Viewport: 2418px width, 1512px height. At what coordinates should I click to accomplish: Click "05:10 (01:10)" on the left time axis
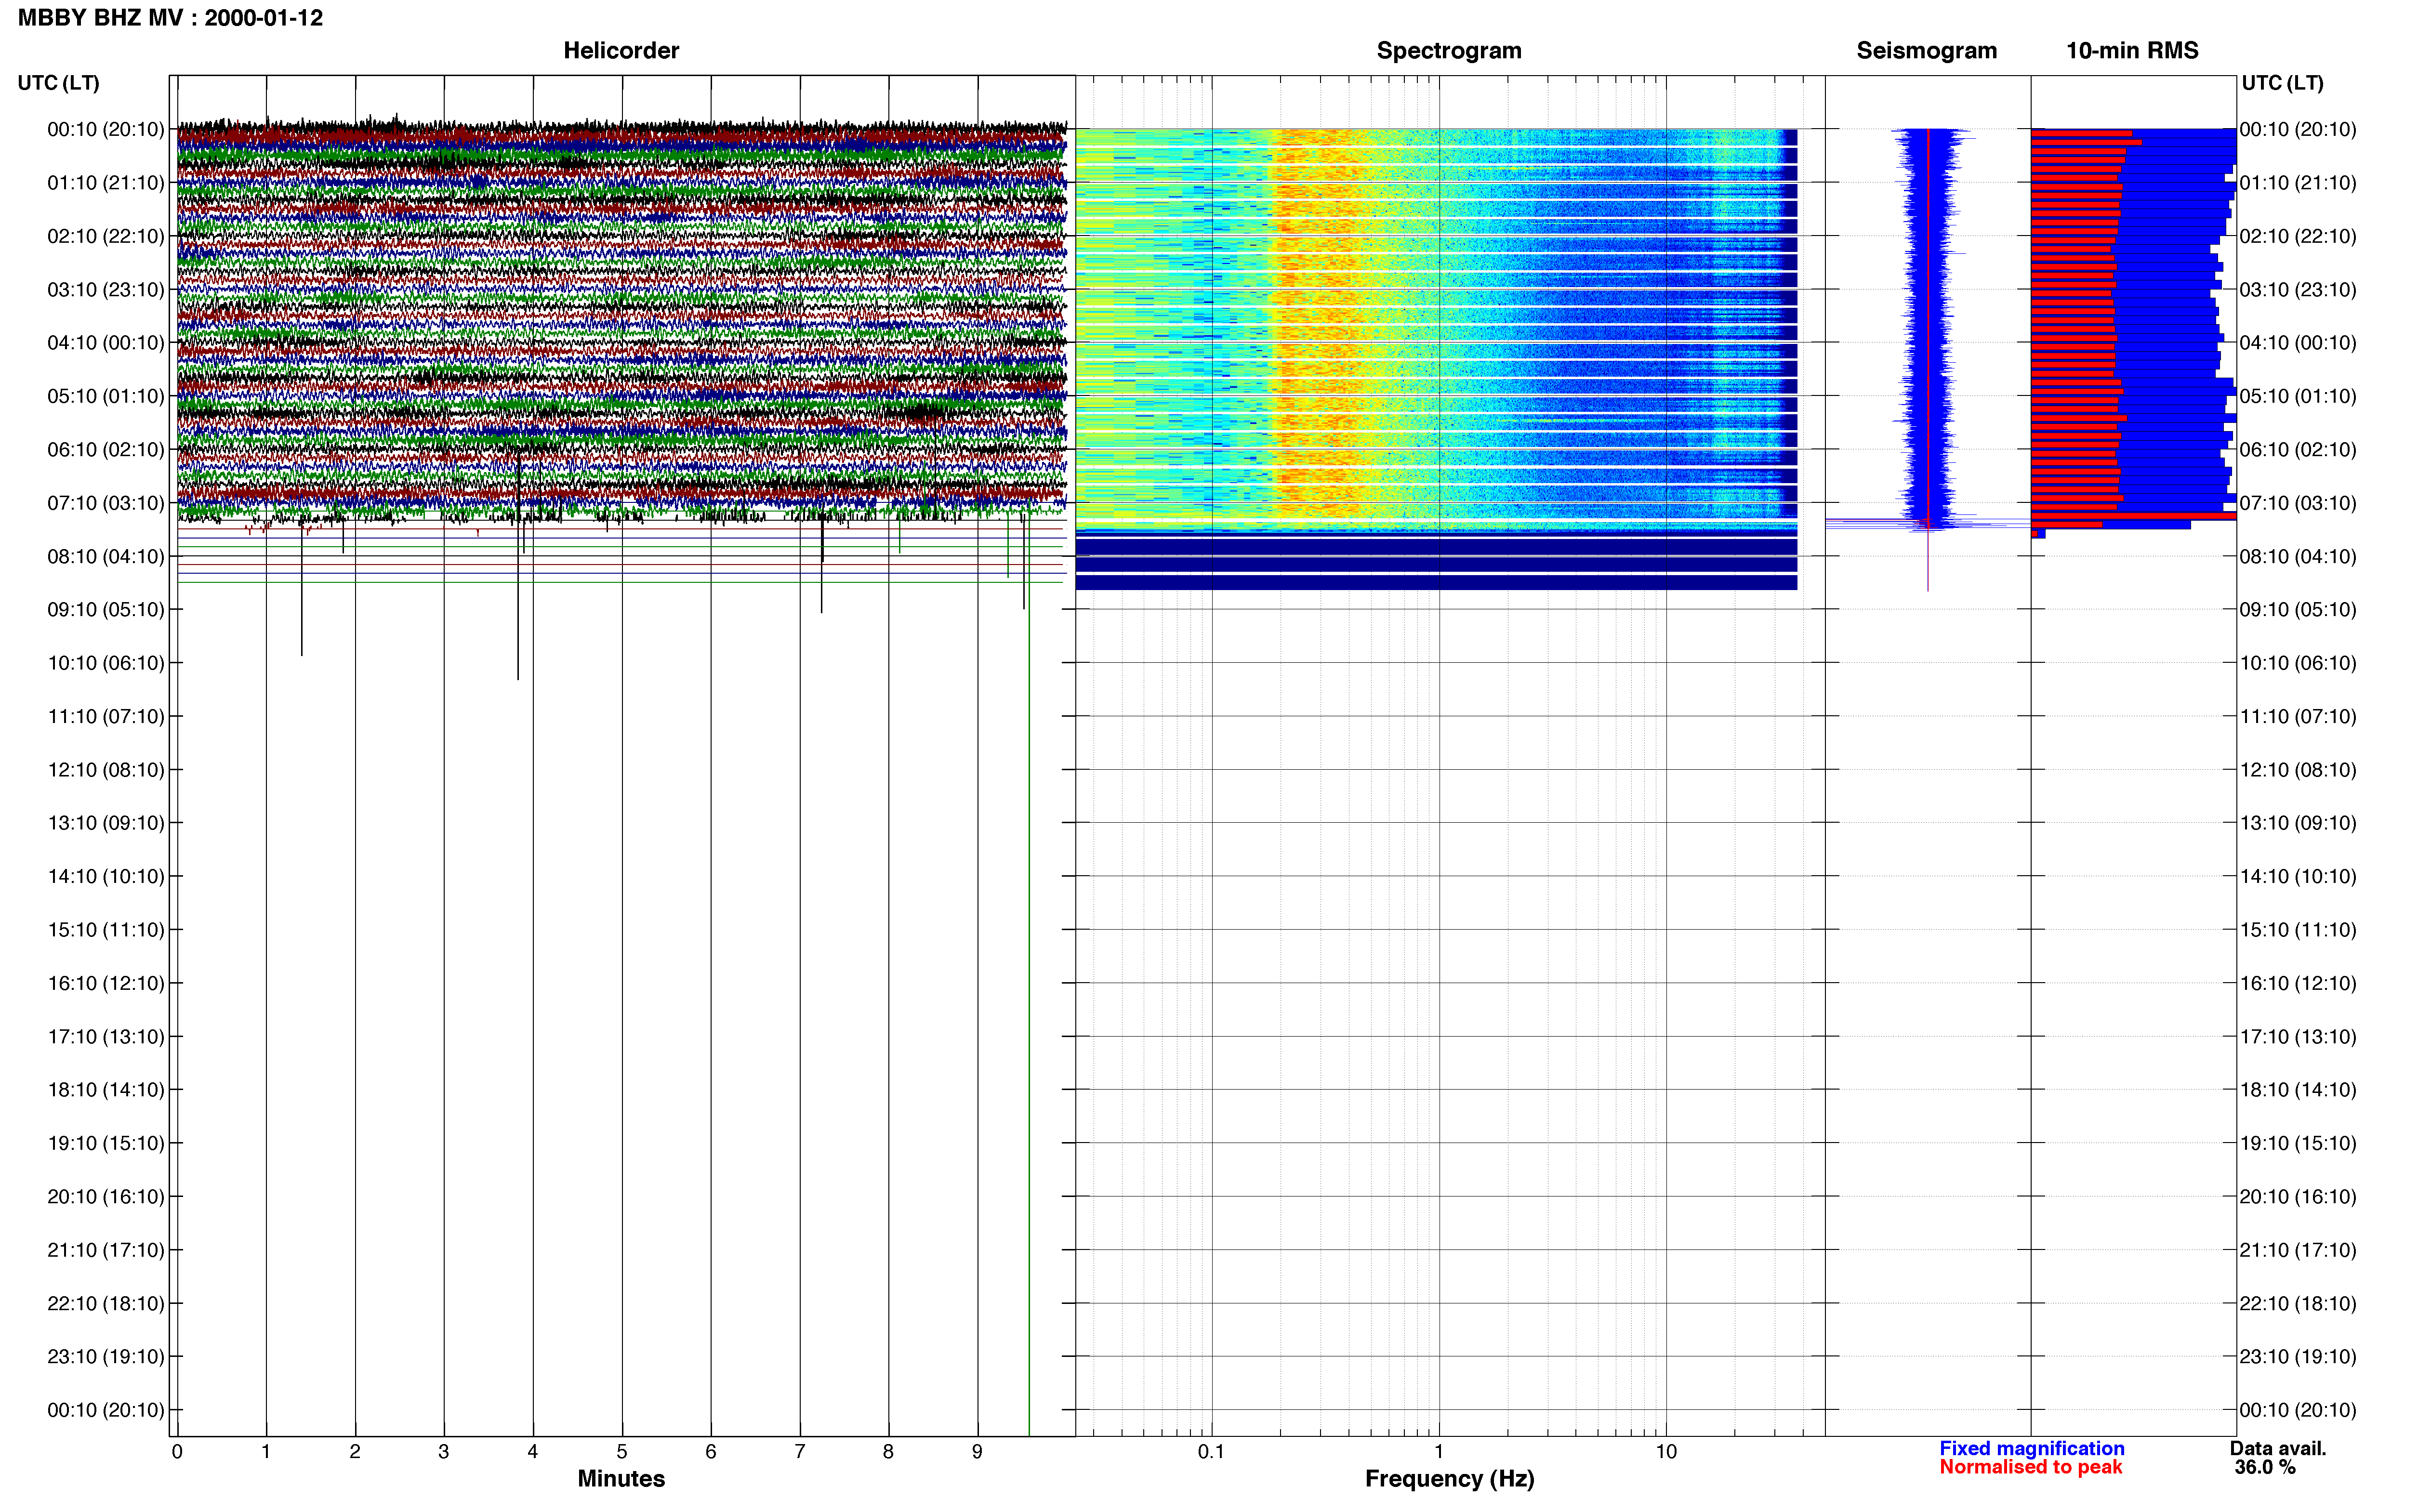106,396
